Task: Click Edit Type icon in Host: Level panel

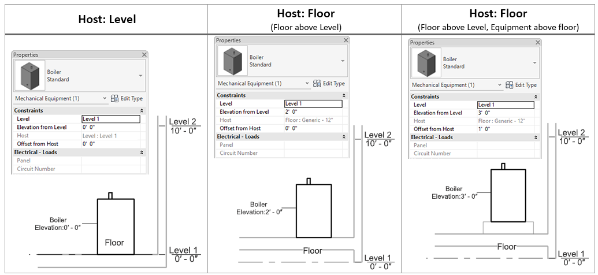Action: click(114, 99)
